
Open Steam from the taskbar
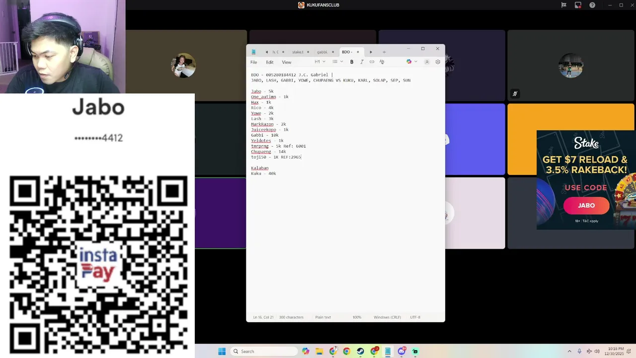click(360, 351)
